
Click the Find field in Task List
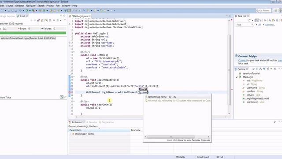[245, 25]
